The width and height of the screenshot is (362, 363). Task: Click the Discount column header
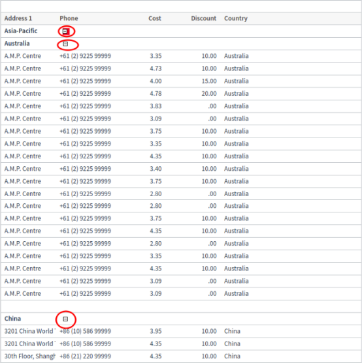pyautogui.click(x=203, y=18)
